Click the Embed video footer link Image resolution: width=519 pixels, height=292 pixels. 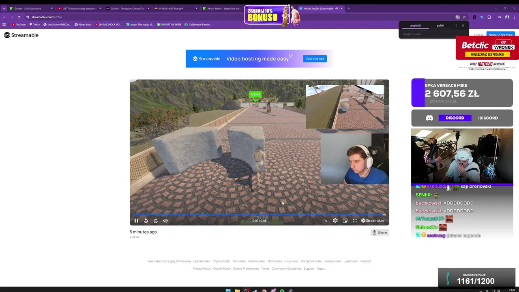[x=333, y=261]
